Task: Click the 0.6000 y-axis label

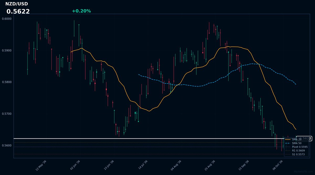Action: click(x=7, y=19)
